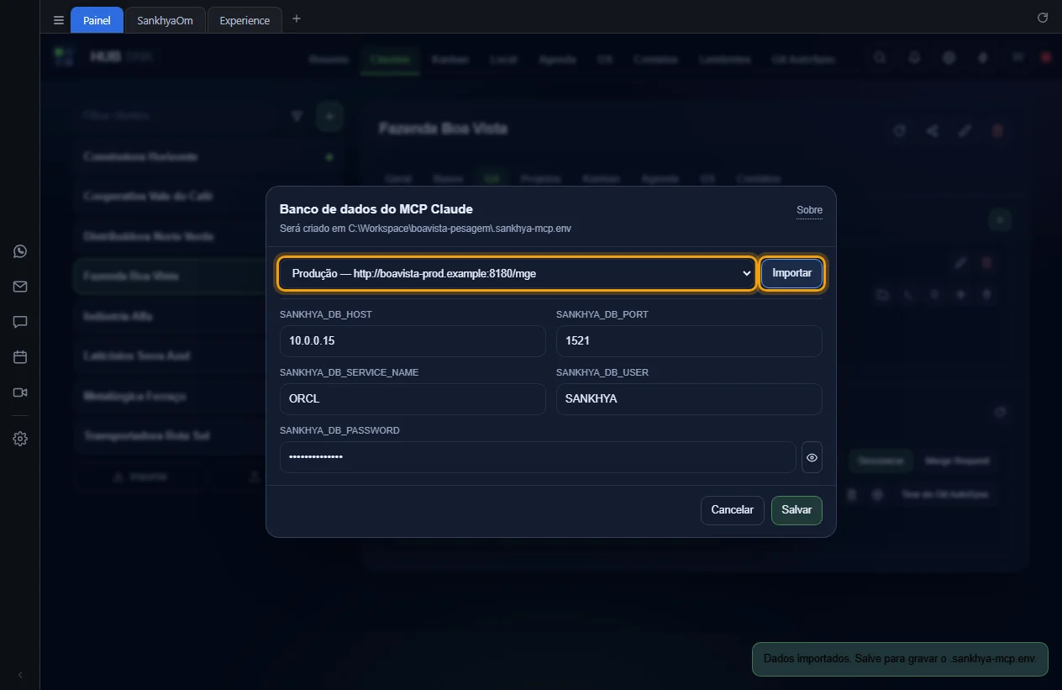Open the chat bubble icon in the sidebar
The height and width of the screenshot is (690, 1062).
[20, 322]
